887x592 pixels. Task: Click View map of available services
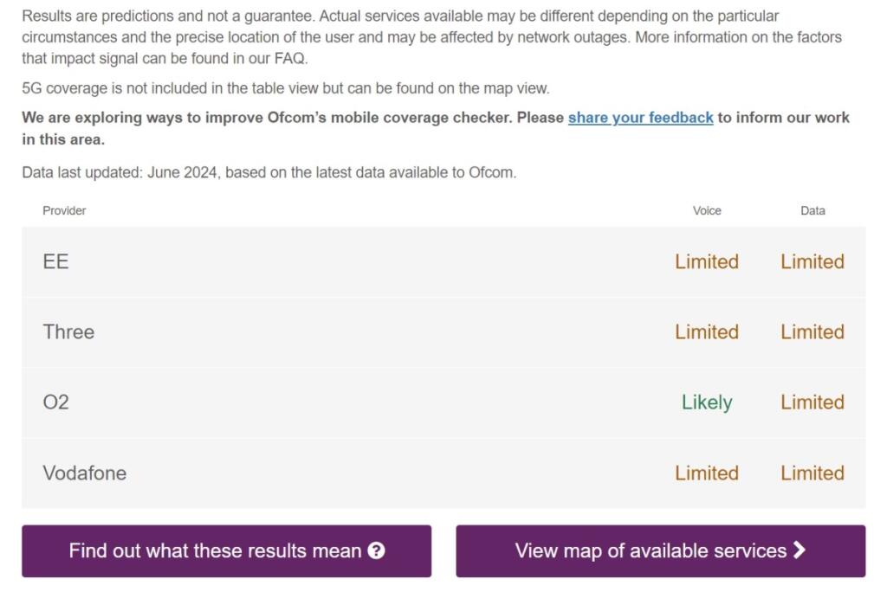[x=660, y=550]
